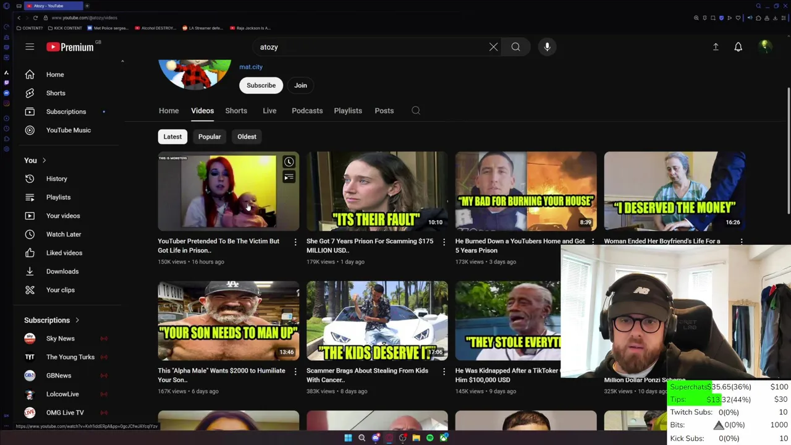Open options menu for "Woman Ended" video
Viewport: 791px width, 445px height.
coord(742,242)
